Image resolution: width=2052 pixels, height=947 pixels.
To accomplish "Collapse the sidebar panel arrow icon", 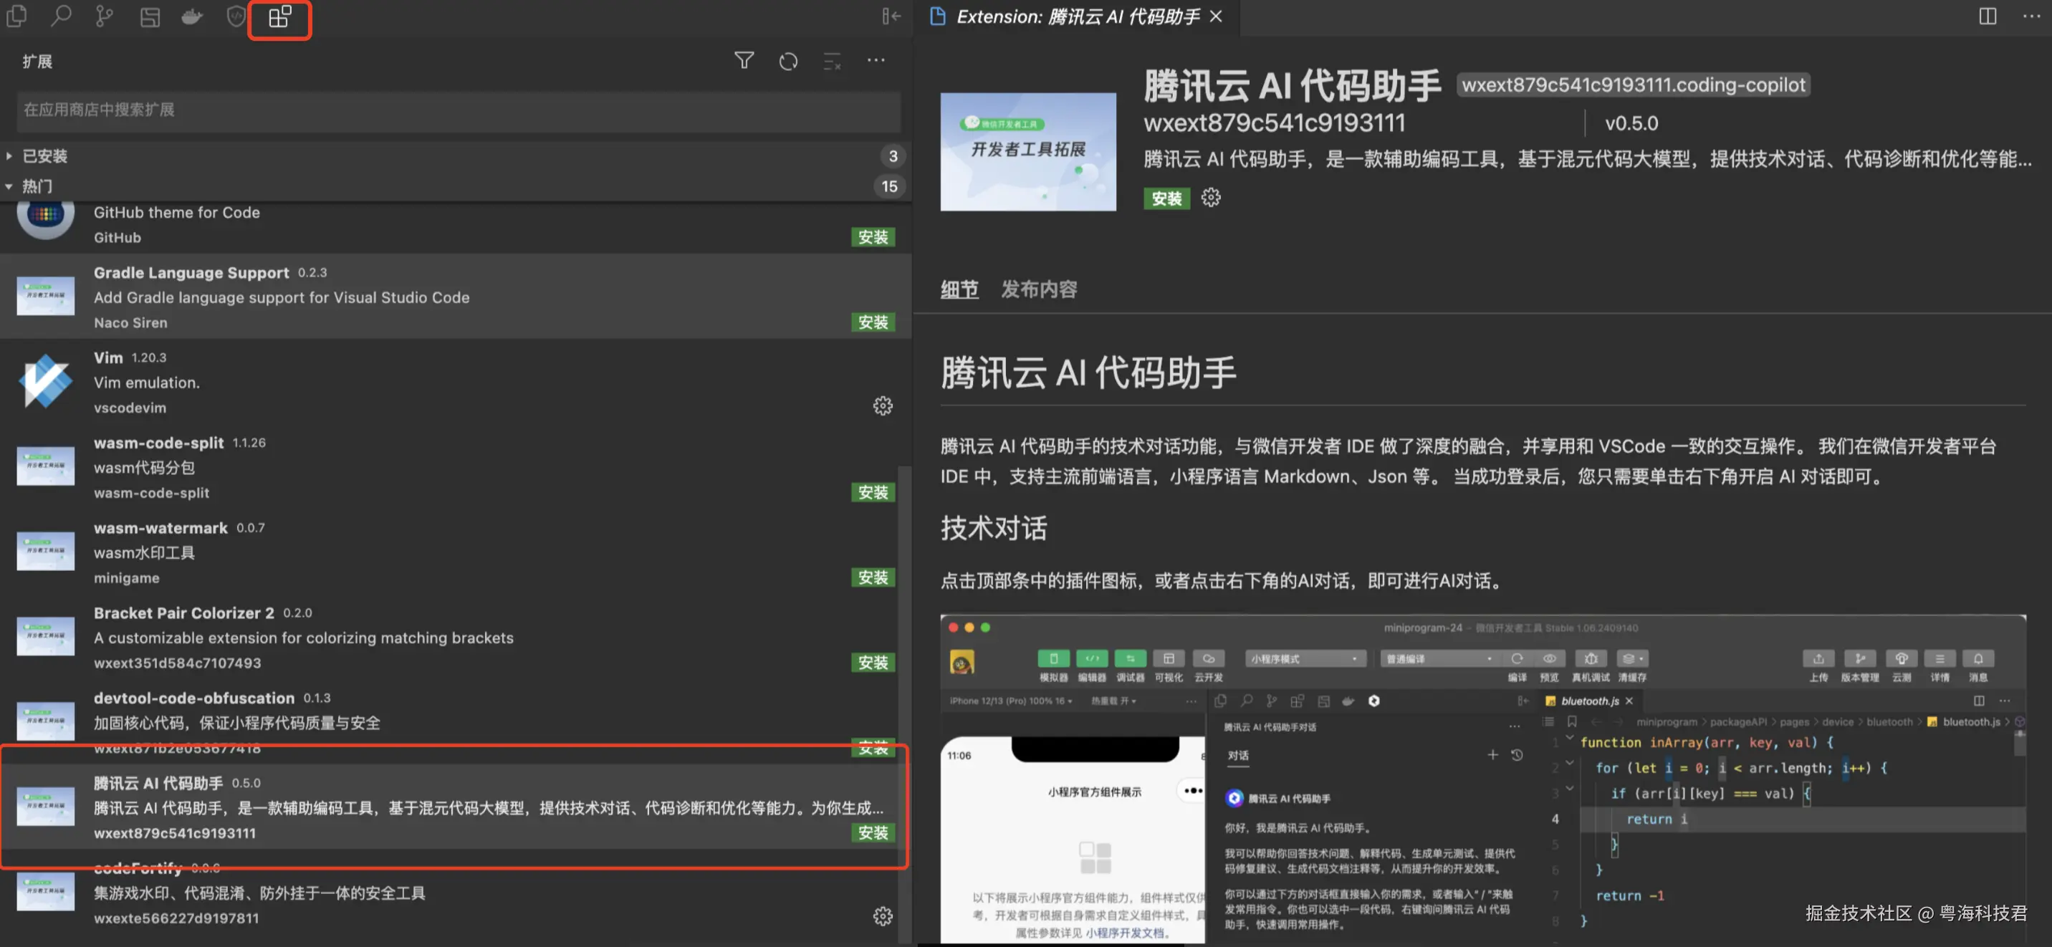I will tap(891, 16).
